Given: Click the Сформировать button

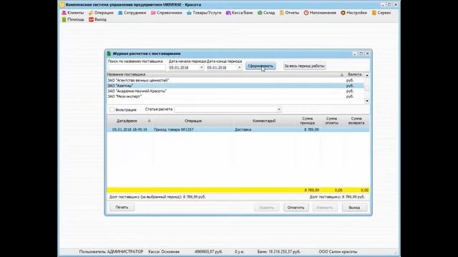Looking at the screenshot, I should pos(260,66).
